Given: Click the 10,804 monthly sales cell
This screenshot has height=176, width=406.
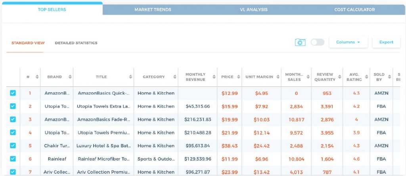Looking at the screenshot, I should coord(297,159).
